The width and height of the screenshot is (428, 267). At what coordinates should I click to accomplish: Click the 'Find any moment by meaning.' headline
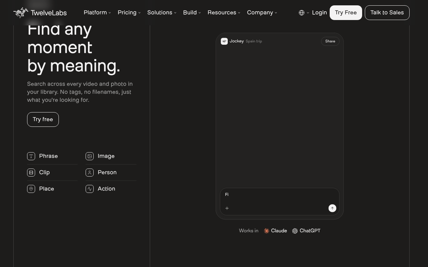pos(74,48)
